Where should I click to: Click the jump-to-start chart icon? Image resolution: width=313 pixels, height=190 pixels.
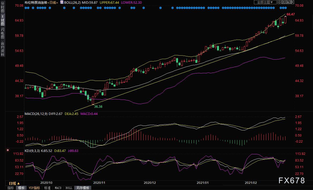pos(284,2)
